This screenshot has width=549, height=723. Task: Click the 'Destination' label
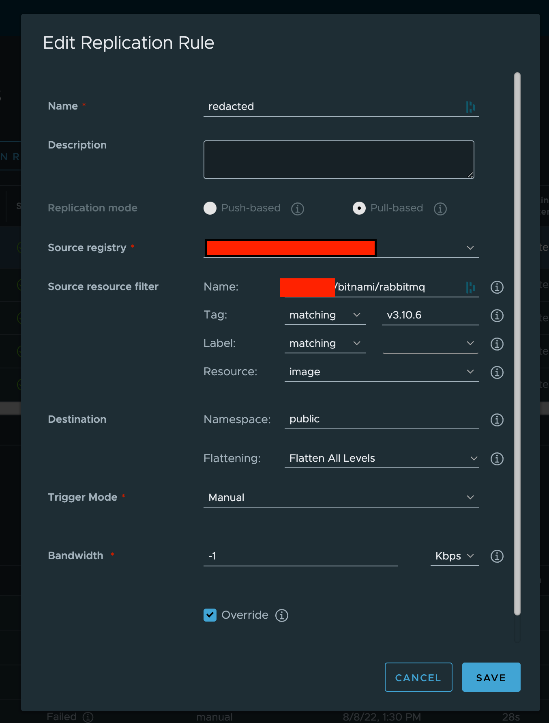77,419
